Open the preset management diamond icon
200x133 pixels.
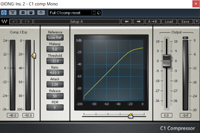pyautogui.click(x=99, y=13)
